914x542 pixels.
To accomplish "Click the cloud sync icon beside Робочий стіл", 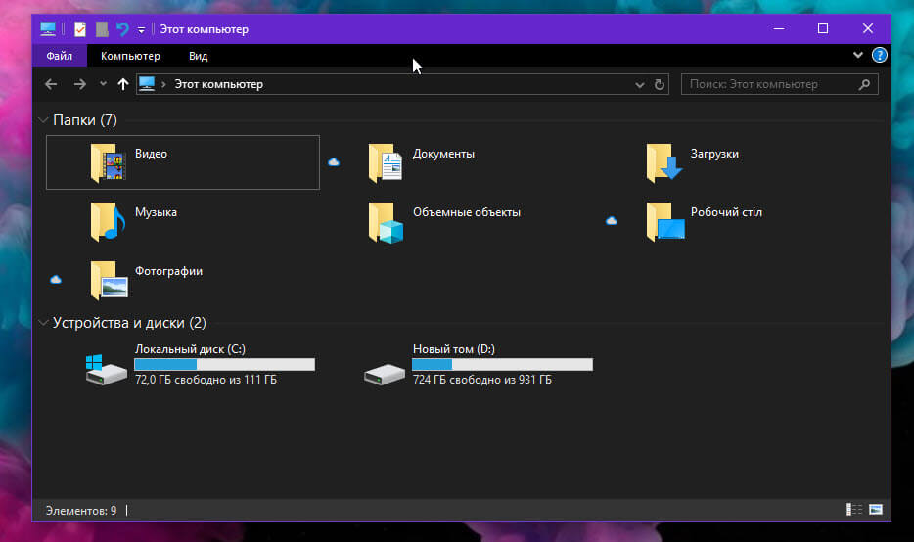I will click(x=612, y=220).
